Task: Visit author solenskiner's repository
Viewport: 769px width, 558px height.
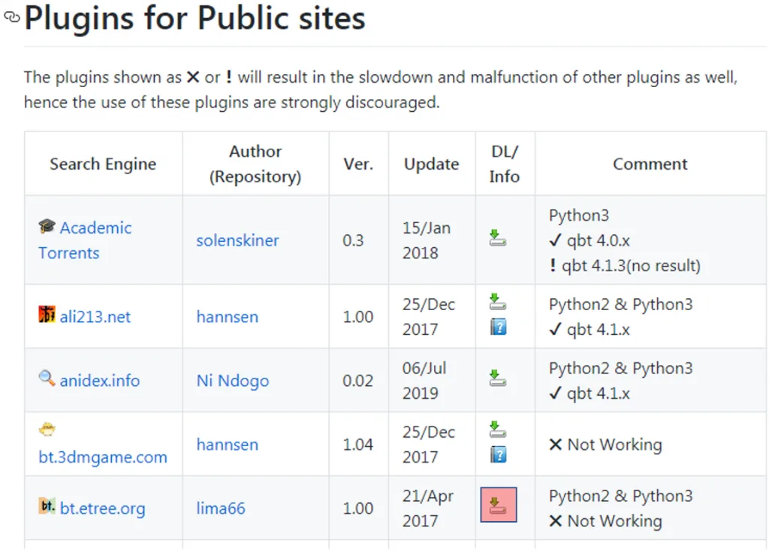Action: [237, 240]
